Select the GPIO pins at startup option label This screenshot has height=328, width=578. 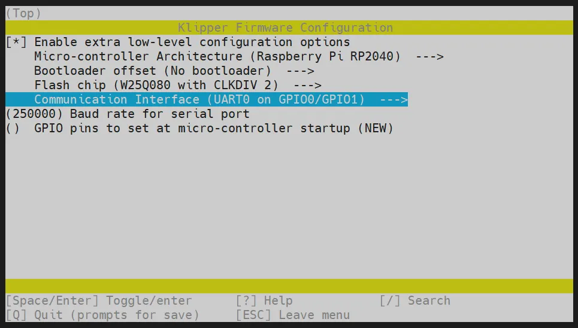point(213,128)
